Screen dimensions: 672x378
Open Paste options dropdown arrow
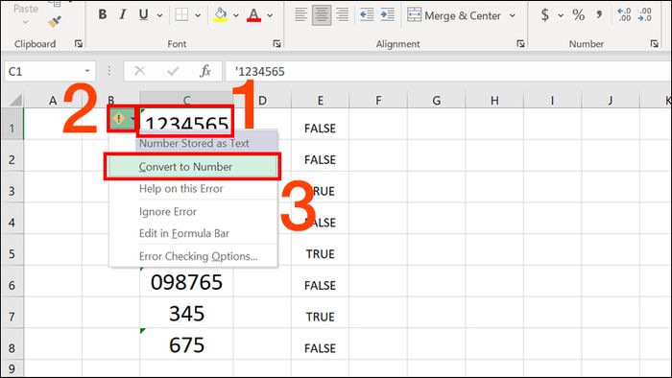pos(26,22)
